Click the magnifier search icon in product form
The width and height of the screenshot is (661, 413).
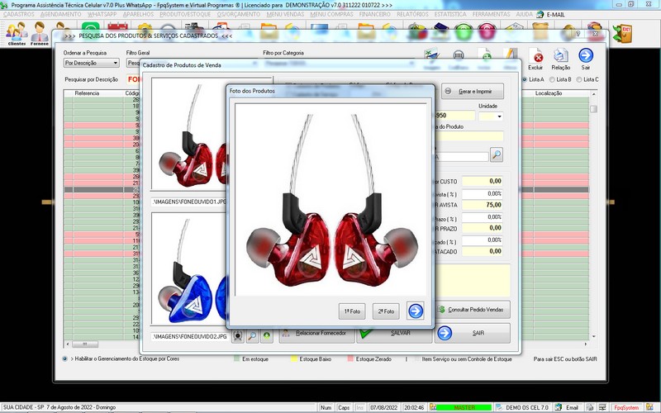click(x=497, y=154)
